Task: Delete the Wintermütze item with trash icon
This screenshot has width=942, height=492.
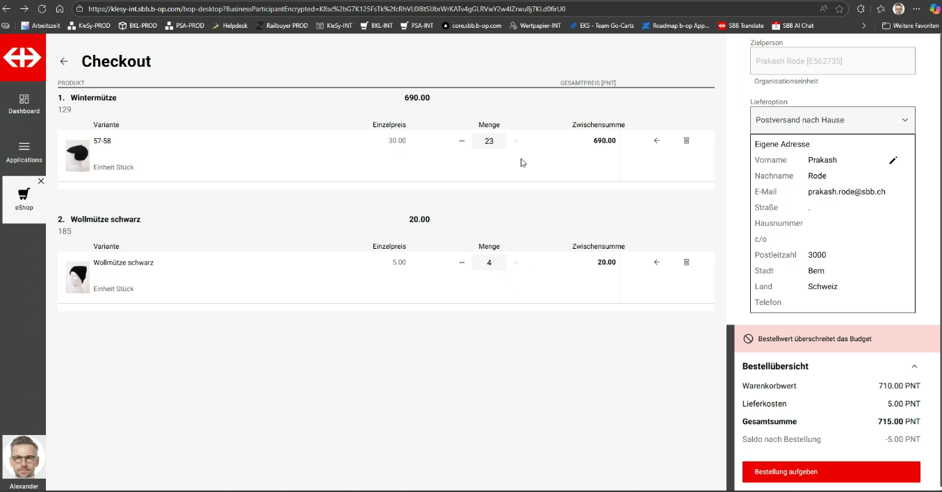Action: [x=686, y=141]
